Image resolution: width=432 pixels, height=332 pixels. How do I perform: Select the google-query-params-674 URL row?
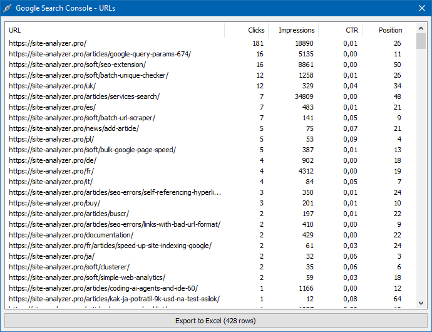coord(205,54)
